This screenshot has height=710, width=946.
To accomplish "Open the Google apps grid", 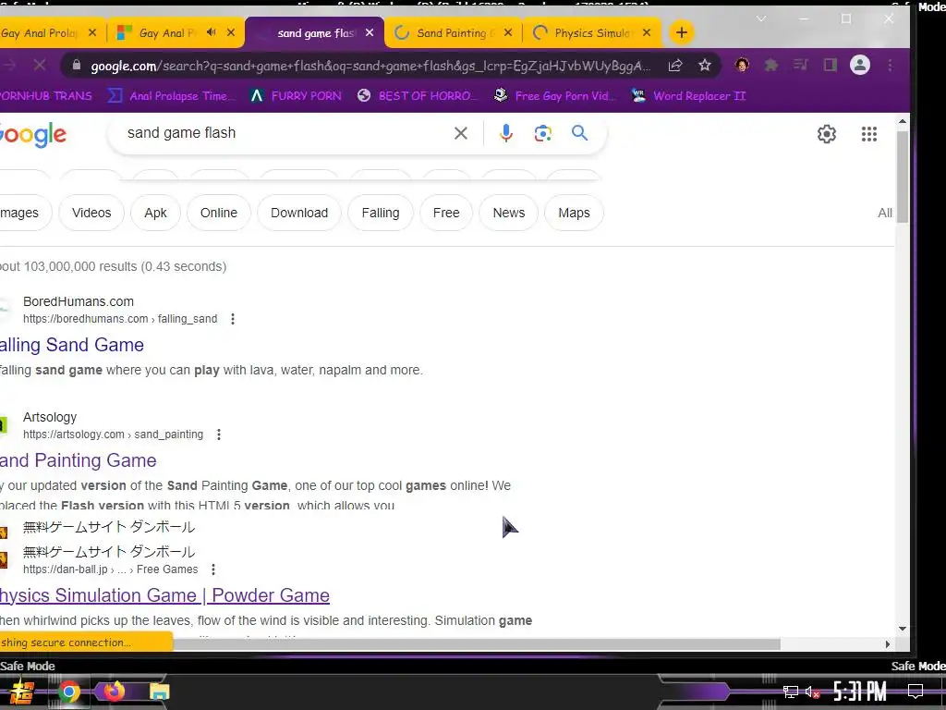I will (x=868, y=134).
